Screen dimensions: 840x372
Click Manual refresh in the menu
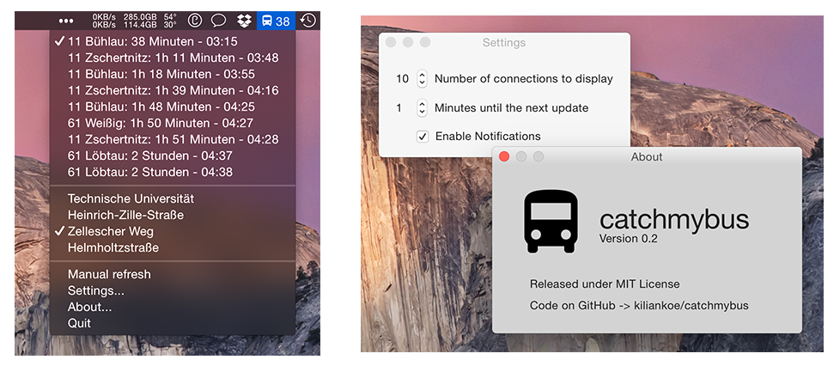[173, 274]
